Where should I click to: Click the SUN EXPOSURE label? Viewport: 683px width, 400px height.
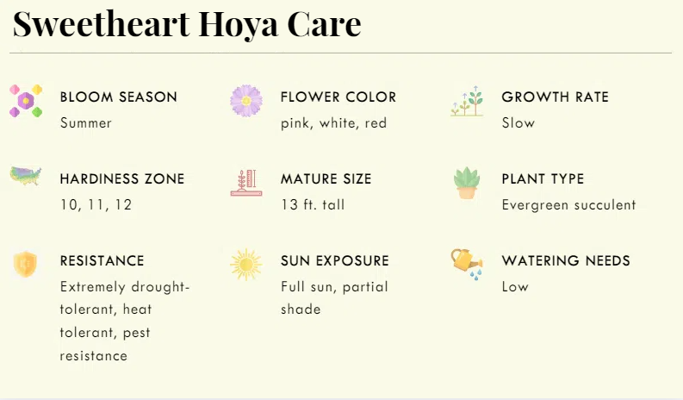coord(335,261)
